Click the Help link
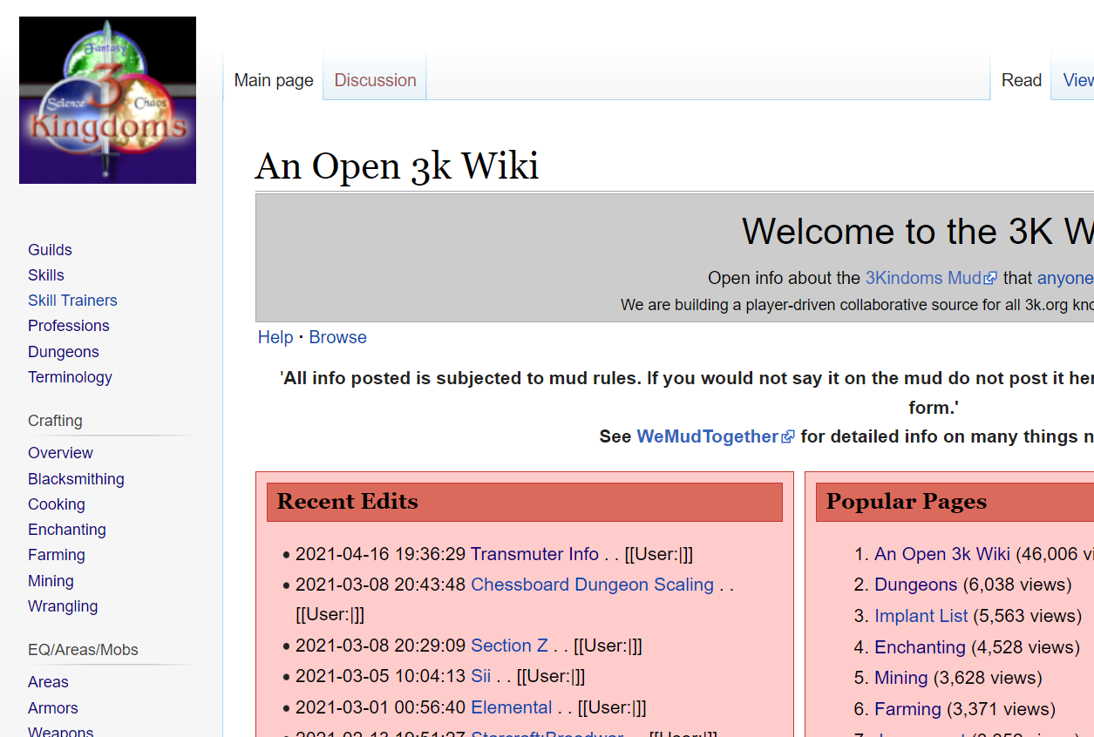Viewport: 1094px width, 737px height. (x=275, y=337)
